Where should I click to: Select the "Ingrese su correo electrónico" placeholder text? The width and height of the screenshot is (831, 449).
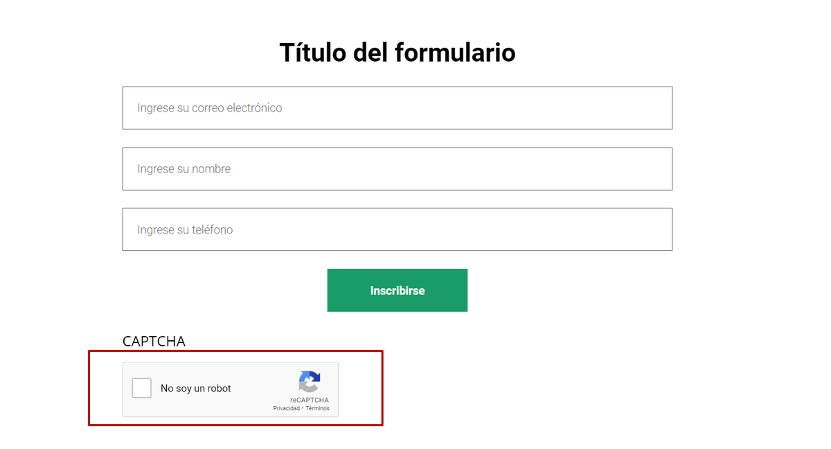[x=210, y=108]
